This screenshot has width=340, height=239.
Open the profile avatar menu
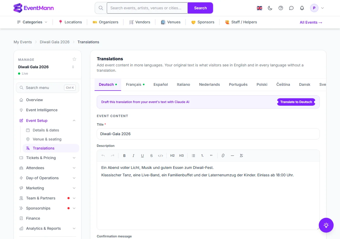(x=317, y=8)
